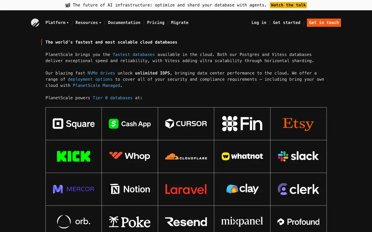Click the Profound logo tile
The image size is (372, 232).
(299, 219)
